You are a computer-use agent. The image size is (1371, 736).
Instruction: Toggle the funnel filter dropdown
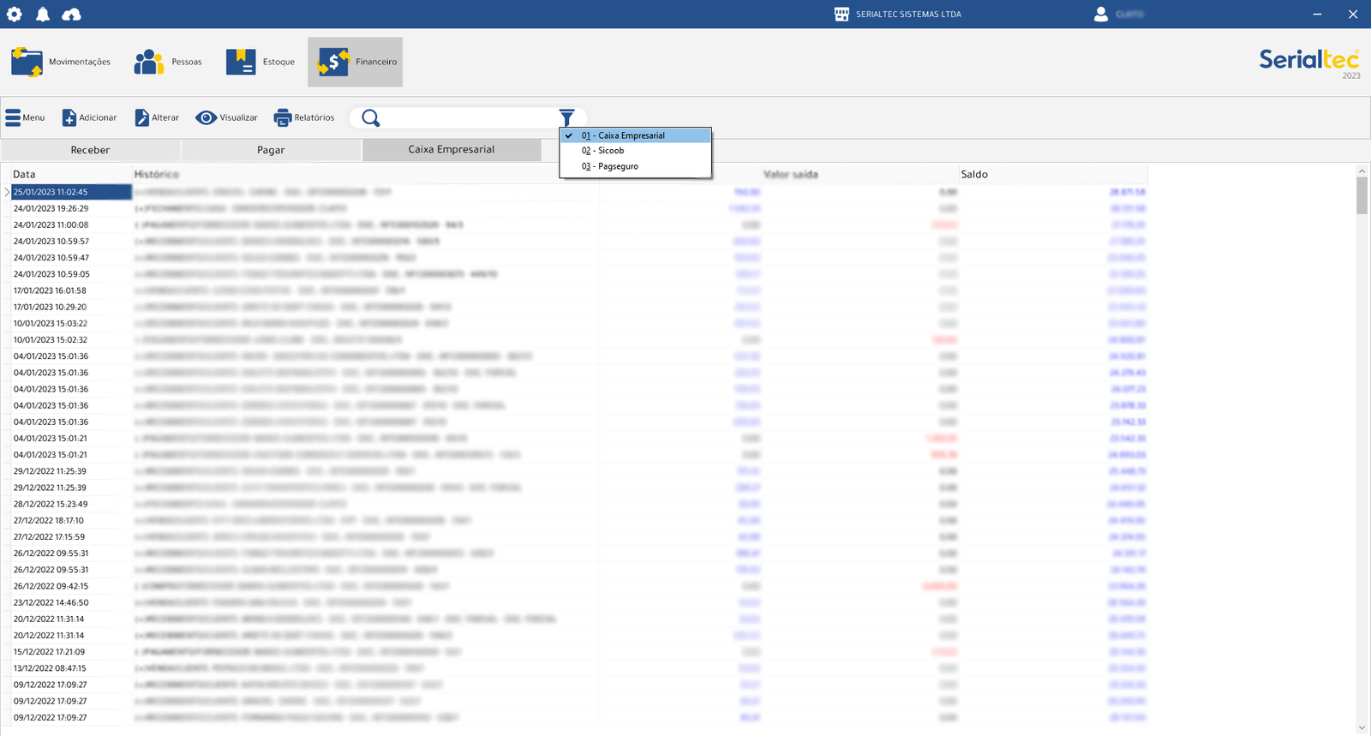[x=566, y=117]
